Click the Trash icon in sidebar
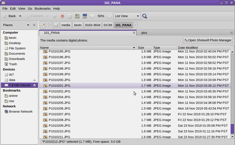 6,64
